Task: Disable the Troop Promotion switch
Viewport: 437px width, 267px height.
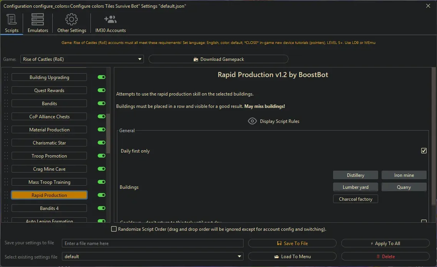Action: click(x=102, y=156)
